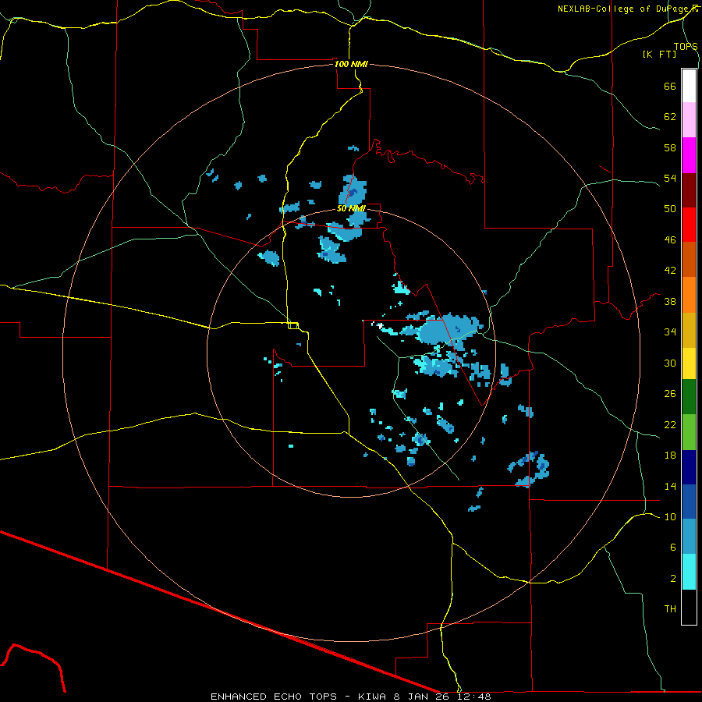
Task: Click the dark red (maroon) legend swatch
Action: [x=689, y=190]
